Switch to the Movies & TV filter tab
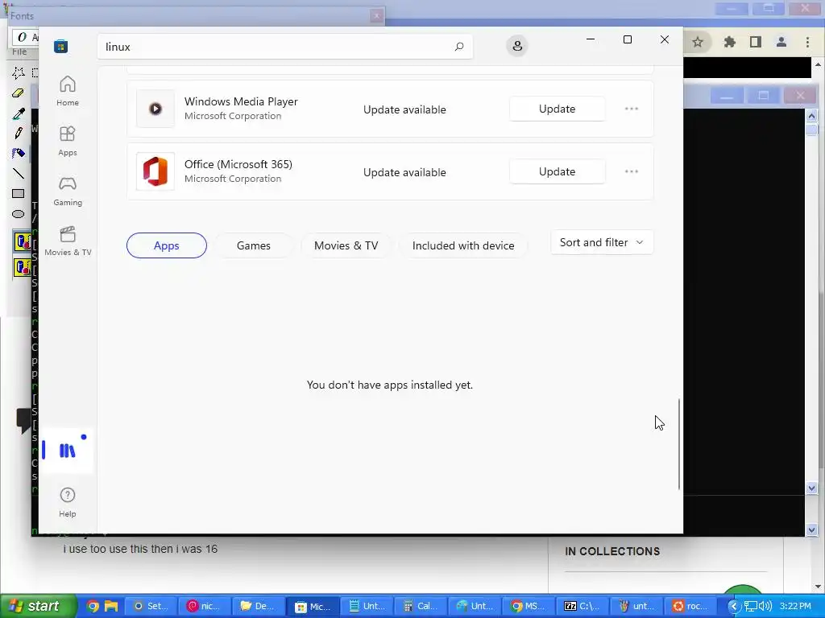Viewport: 825px width, 618px height. pos(346,245)
